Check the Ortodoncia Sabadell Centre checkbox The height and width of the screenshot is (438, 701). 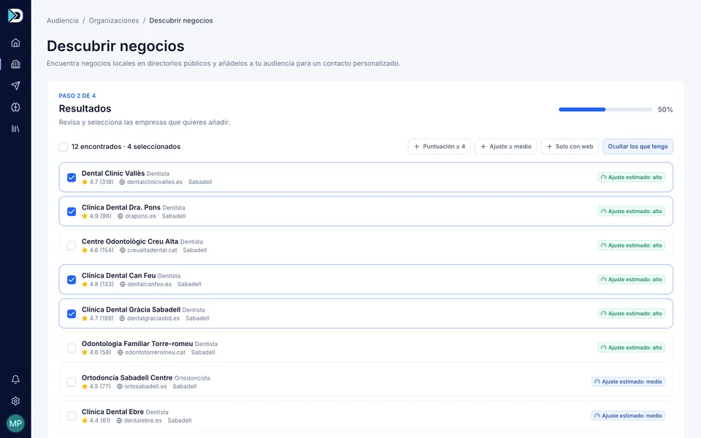tap(72, 382)
